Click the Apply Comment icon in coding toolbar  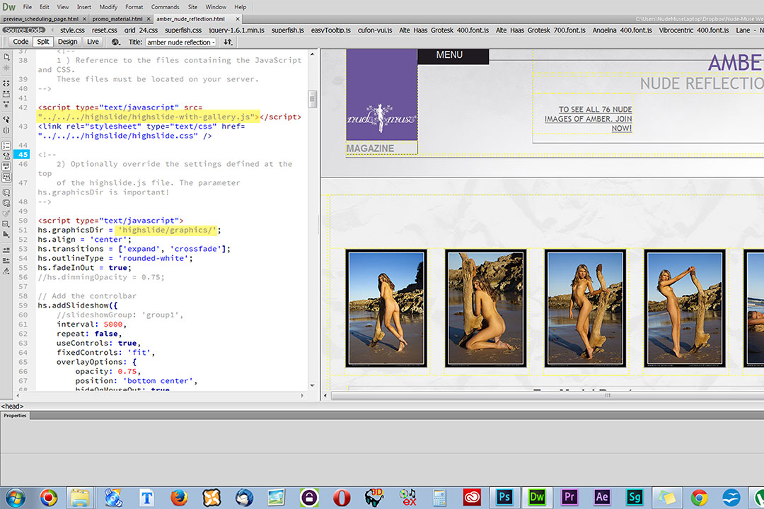tap(6, 192)
